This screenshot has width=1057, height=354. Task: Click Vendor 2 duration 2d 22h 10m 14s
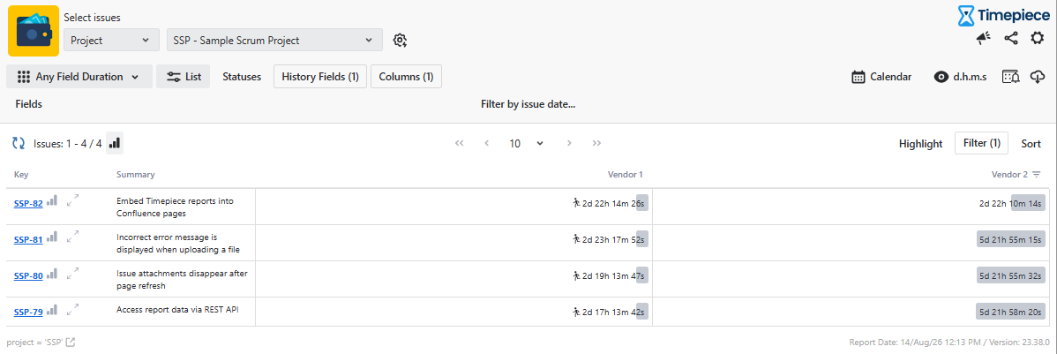[1010, 203]
